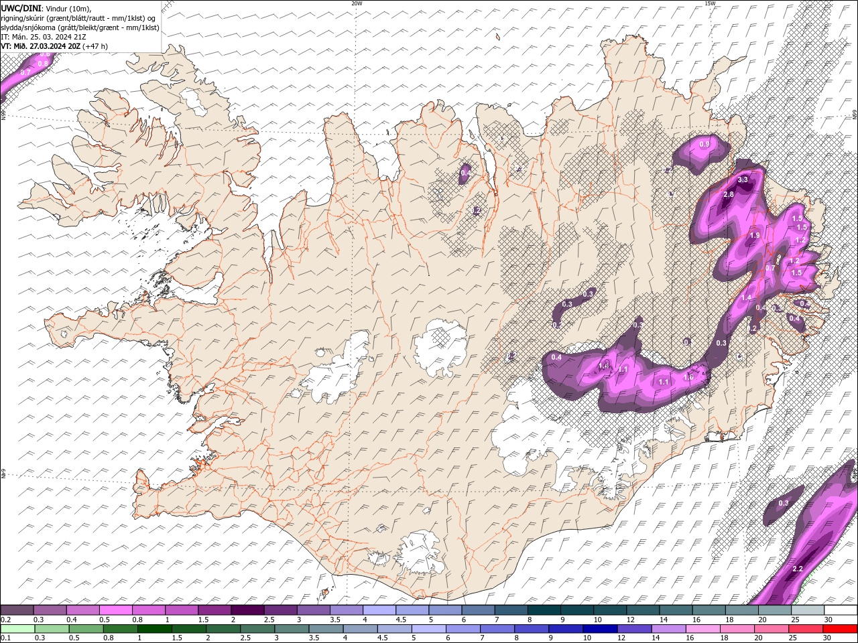The width and height of the screenshot is (858, 643).
Task: Select the snow legend swatch starting at 0.3
Action: click(50, 610)
